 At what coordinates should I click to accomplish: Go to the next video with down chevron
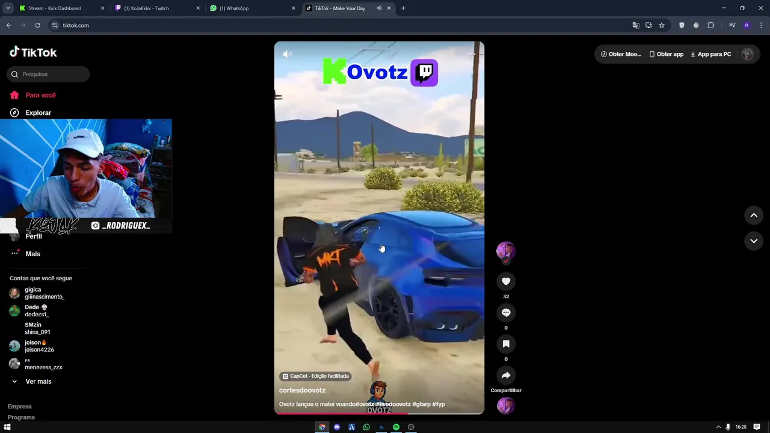pos(754,241)
